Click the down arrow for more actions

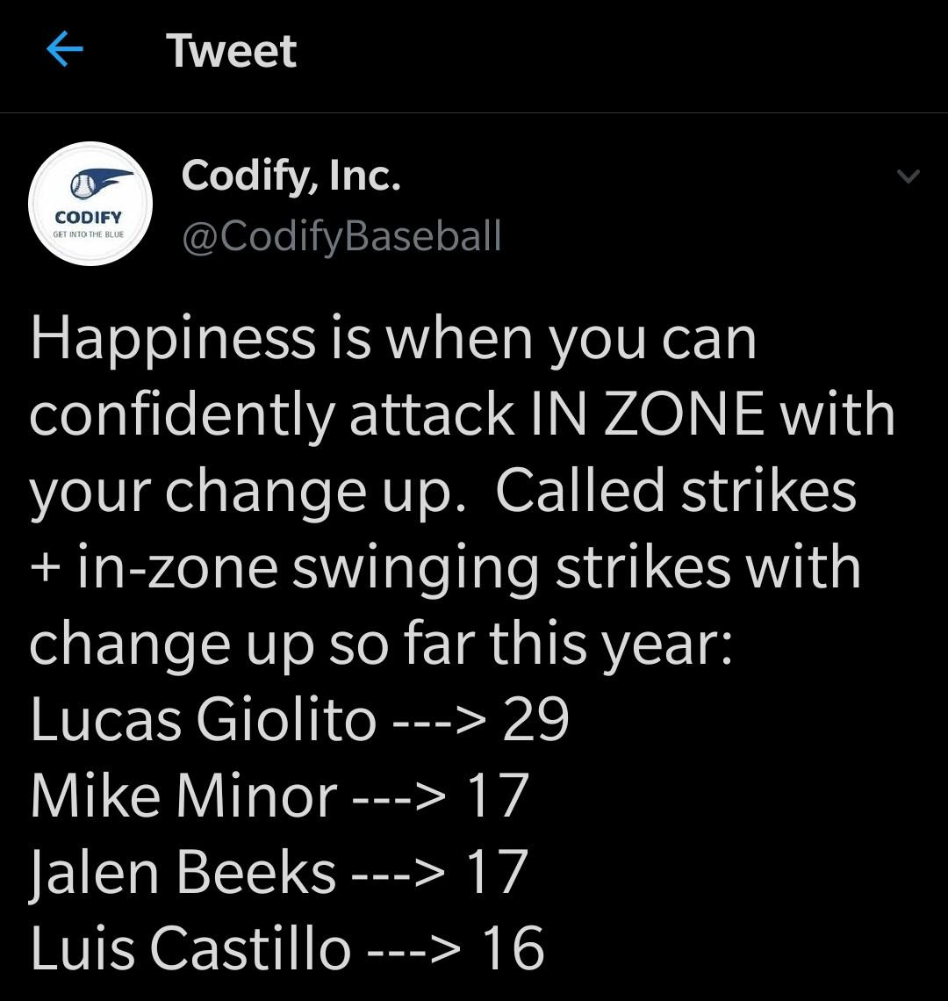coord(910,174)
